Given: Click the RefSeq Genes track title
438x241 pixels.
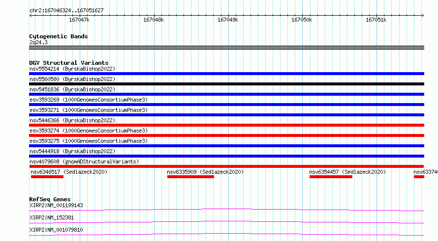Looking at the screenshot, I should click(x=50, y=199).
